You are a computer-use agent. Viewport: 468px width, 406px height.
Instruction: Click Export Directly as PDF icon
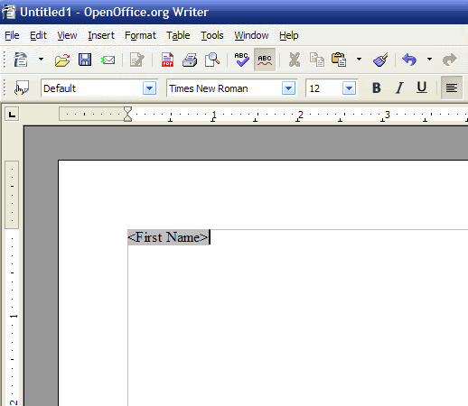(167, 60)
